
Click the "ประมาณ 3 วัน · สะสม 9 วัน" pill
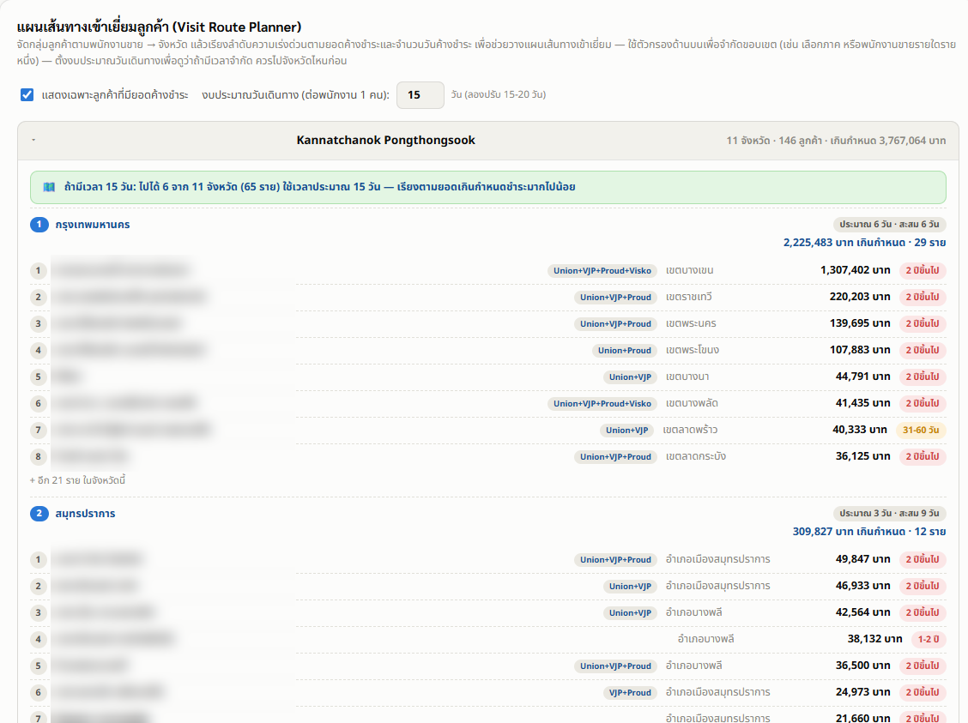pyautogui.click(x=889, y=513)
